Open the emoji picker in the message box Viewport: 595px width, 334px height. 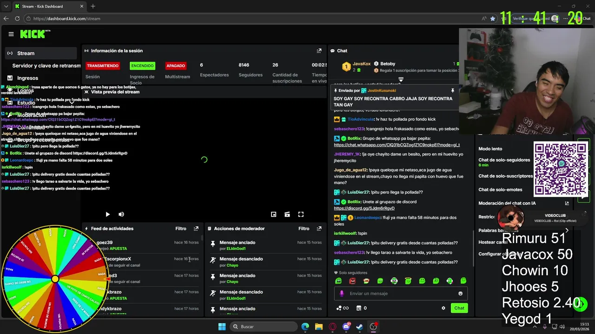(x=461, y=293)
